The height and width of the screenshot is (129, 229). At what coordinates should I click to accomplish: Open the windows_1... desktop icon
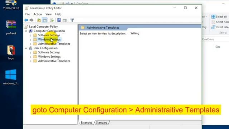(11, 77)
